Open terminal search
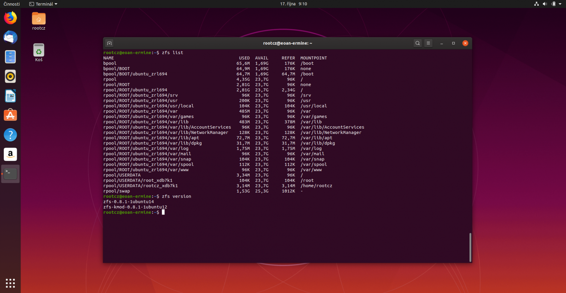The height and width of the screenshot is (293, 566). [417, 43]
